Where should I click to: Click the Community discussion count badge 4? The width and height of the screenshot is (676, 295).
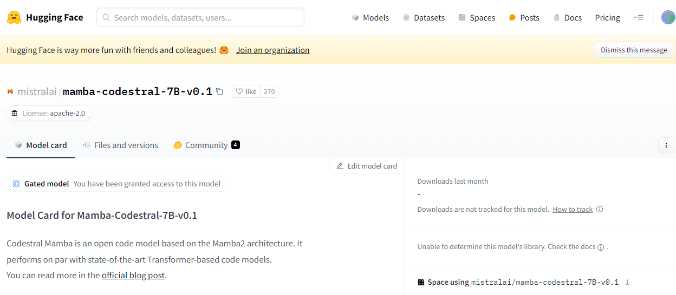(235, 145)
